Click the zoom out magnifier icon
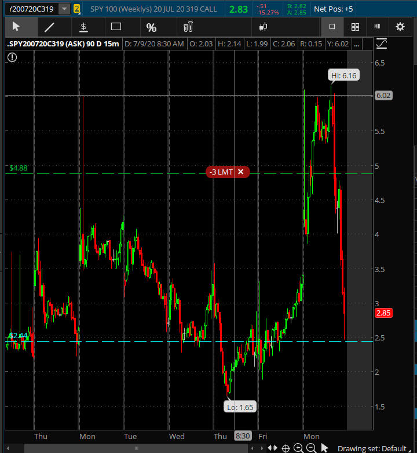 (311, 448)
